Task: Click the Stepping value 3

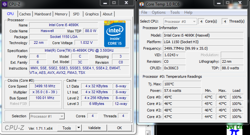Action: click(121, 56)
